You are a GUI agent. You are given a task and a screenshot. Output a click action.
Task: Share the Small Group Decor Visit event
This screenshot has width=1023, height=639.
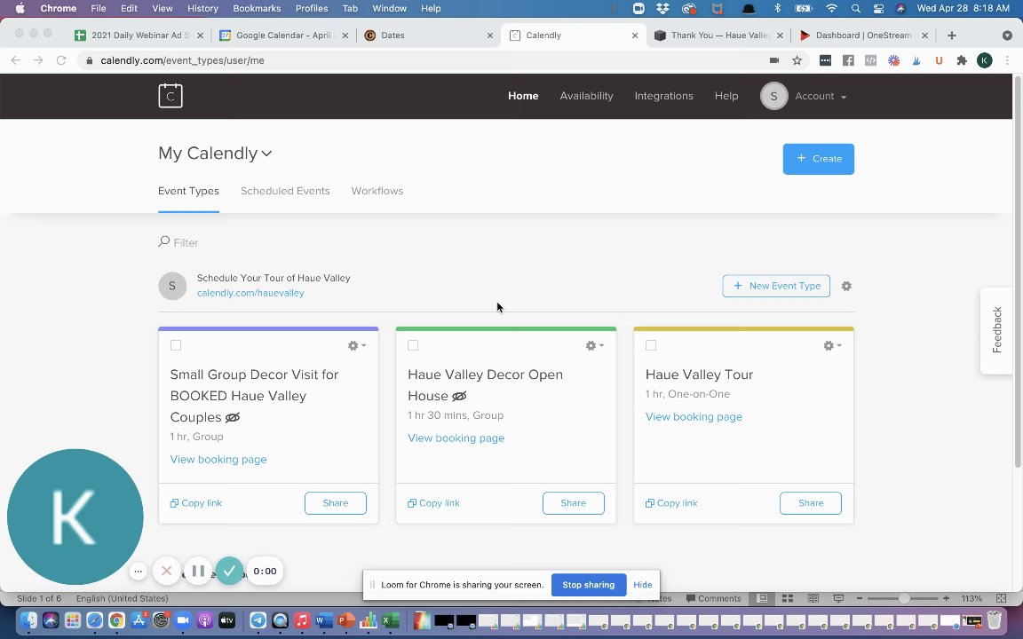336,503
